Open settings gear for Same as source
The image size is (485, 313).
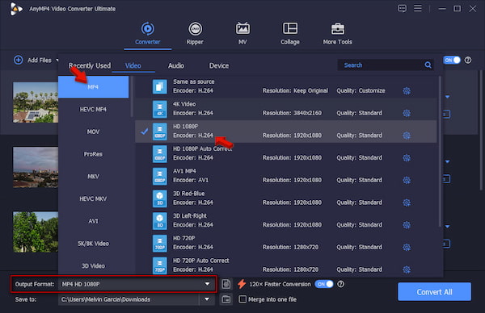pos(407,90)
